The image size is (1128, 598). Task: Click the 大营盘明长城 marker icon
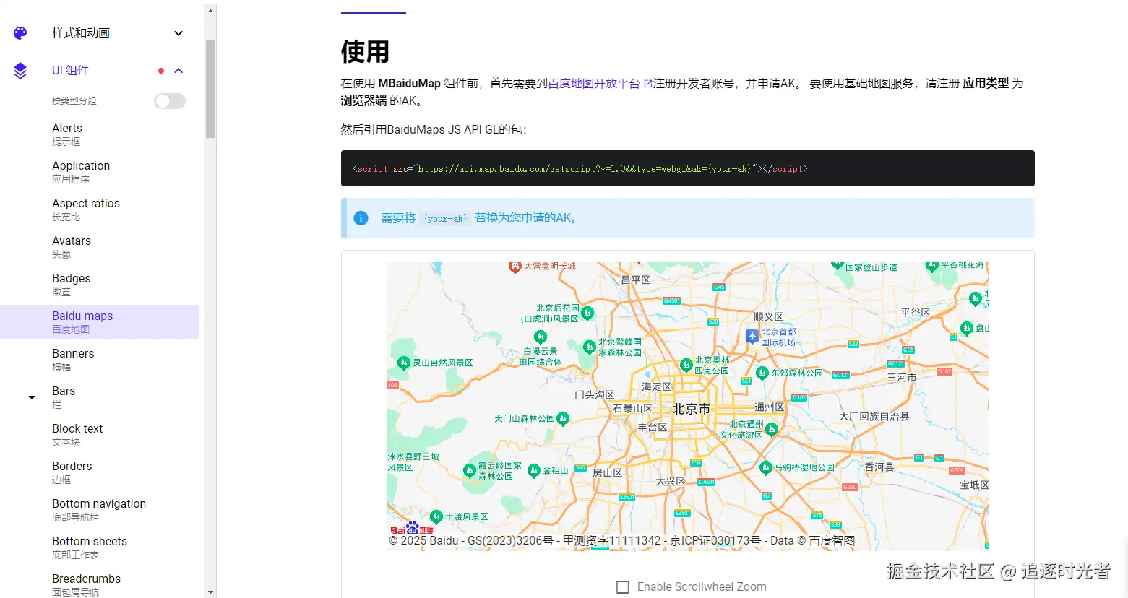[515, 267]
